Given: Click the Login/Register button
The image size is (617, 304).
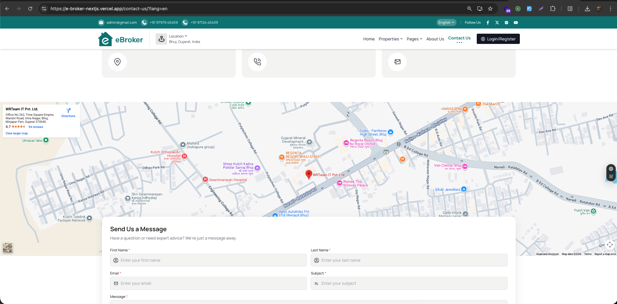Looking at the screenshot, I should pyautogui.click(x=498, y=39).
